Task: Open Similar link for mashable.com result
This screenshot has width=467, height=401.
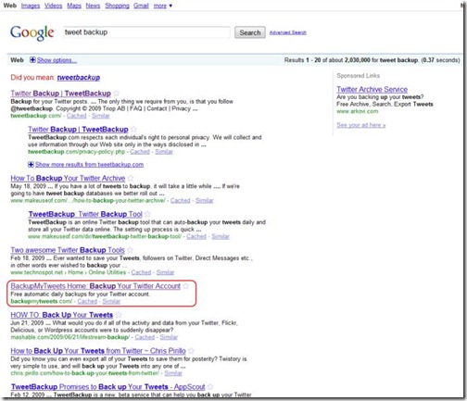Action: 169,337
